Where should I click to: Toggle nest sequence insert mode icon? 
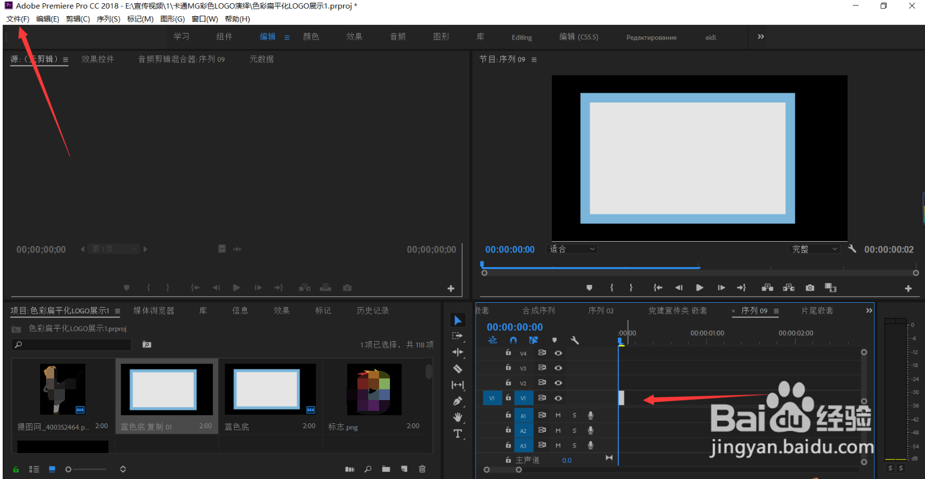[492, 340]
